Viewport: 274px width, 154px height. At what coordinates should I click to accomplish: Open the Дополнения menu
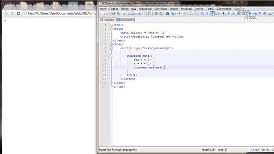click(224, 9)
